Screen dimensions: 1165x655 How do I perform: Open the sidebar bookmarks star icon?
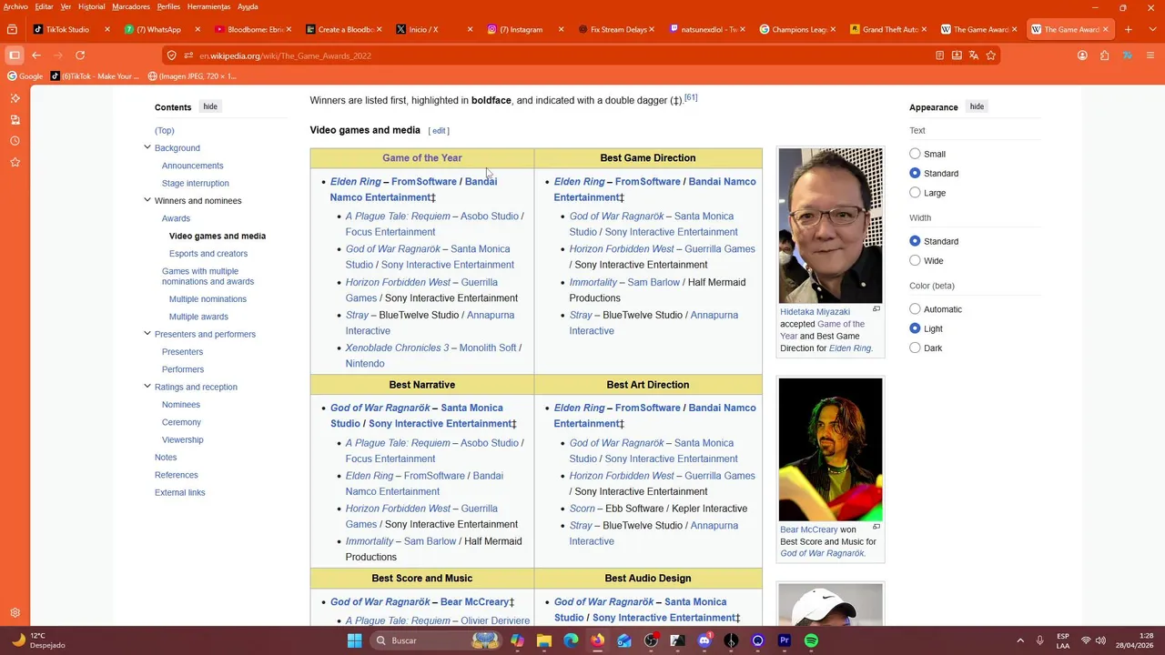[x=15, y=162]
